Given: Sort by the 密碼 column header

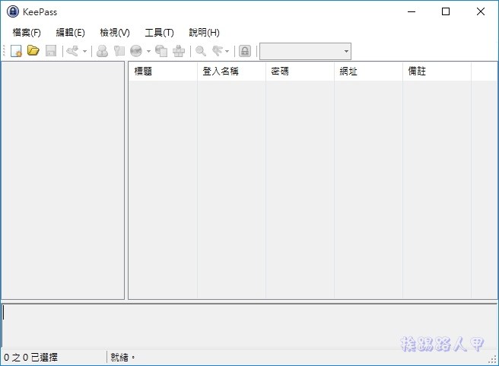Looking at the screenshot, I should [x=300, y=72].
